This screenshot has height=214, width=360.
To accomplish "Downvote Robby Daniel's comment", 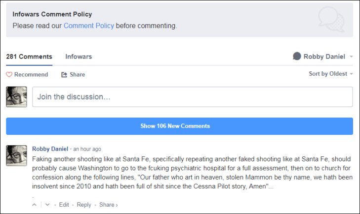I will pyautogui.click(x=47, y=205).
